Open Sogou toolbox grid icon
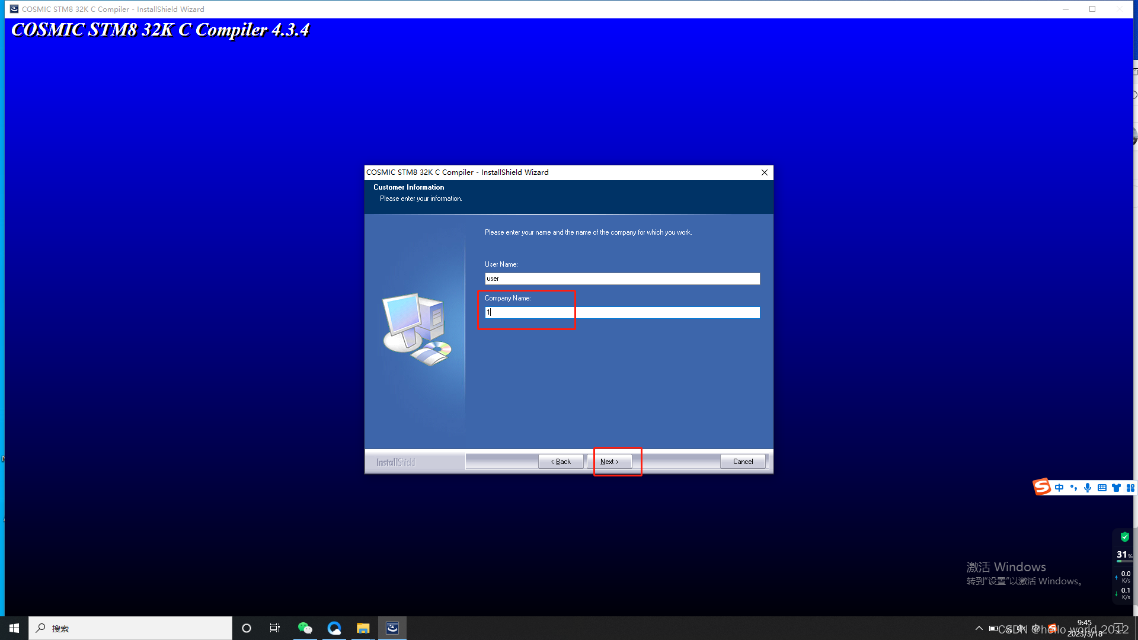Viewport: 1138px width, 640px height. click(1130, 488)
